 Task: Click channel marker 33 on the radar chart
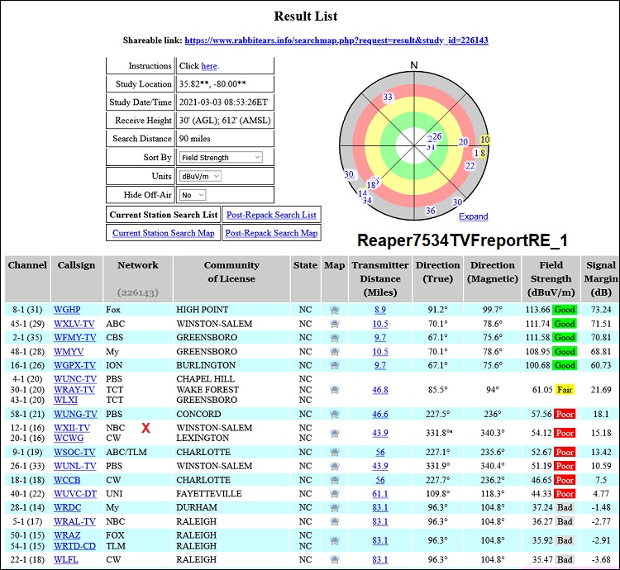click(388, 97)
